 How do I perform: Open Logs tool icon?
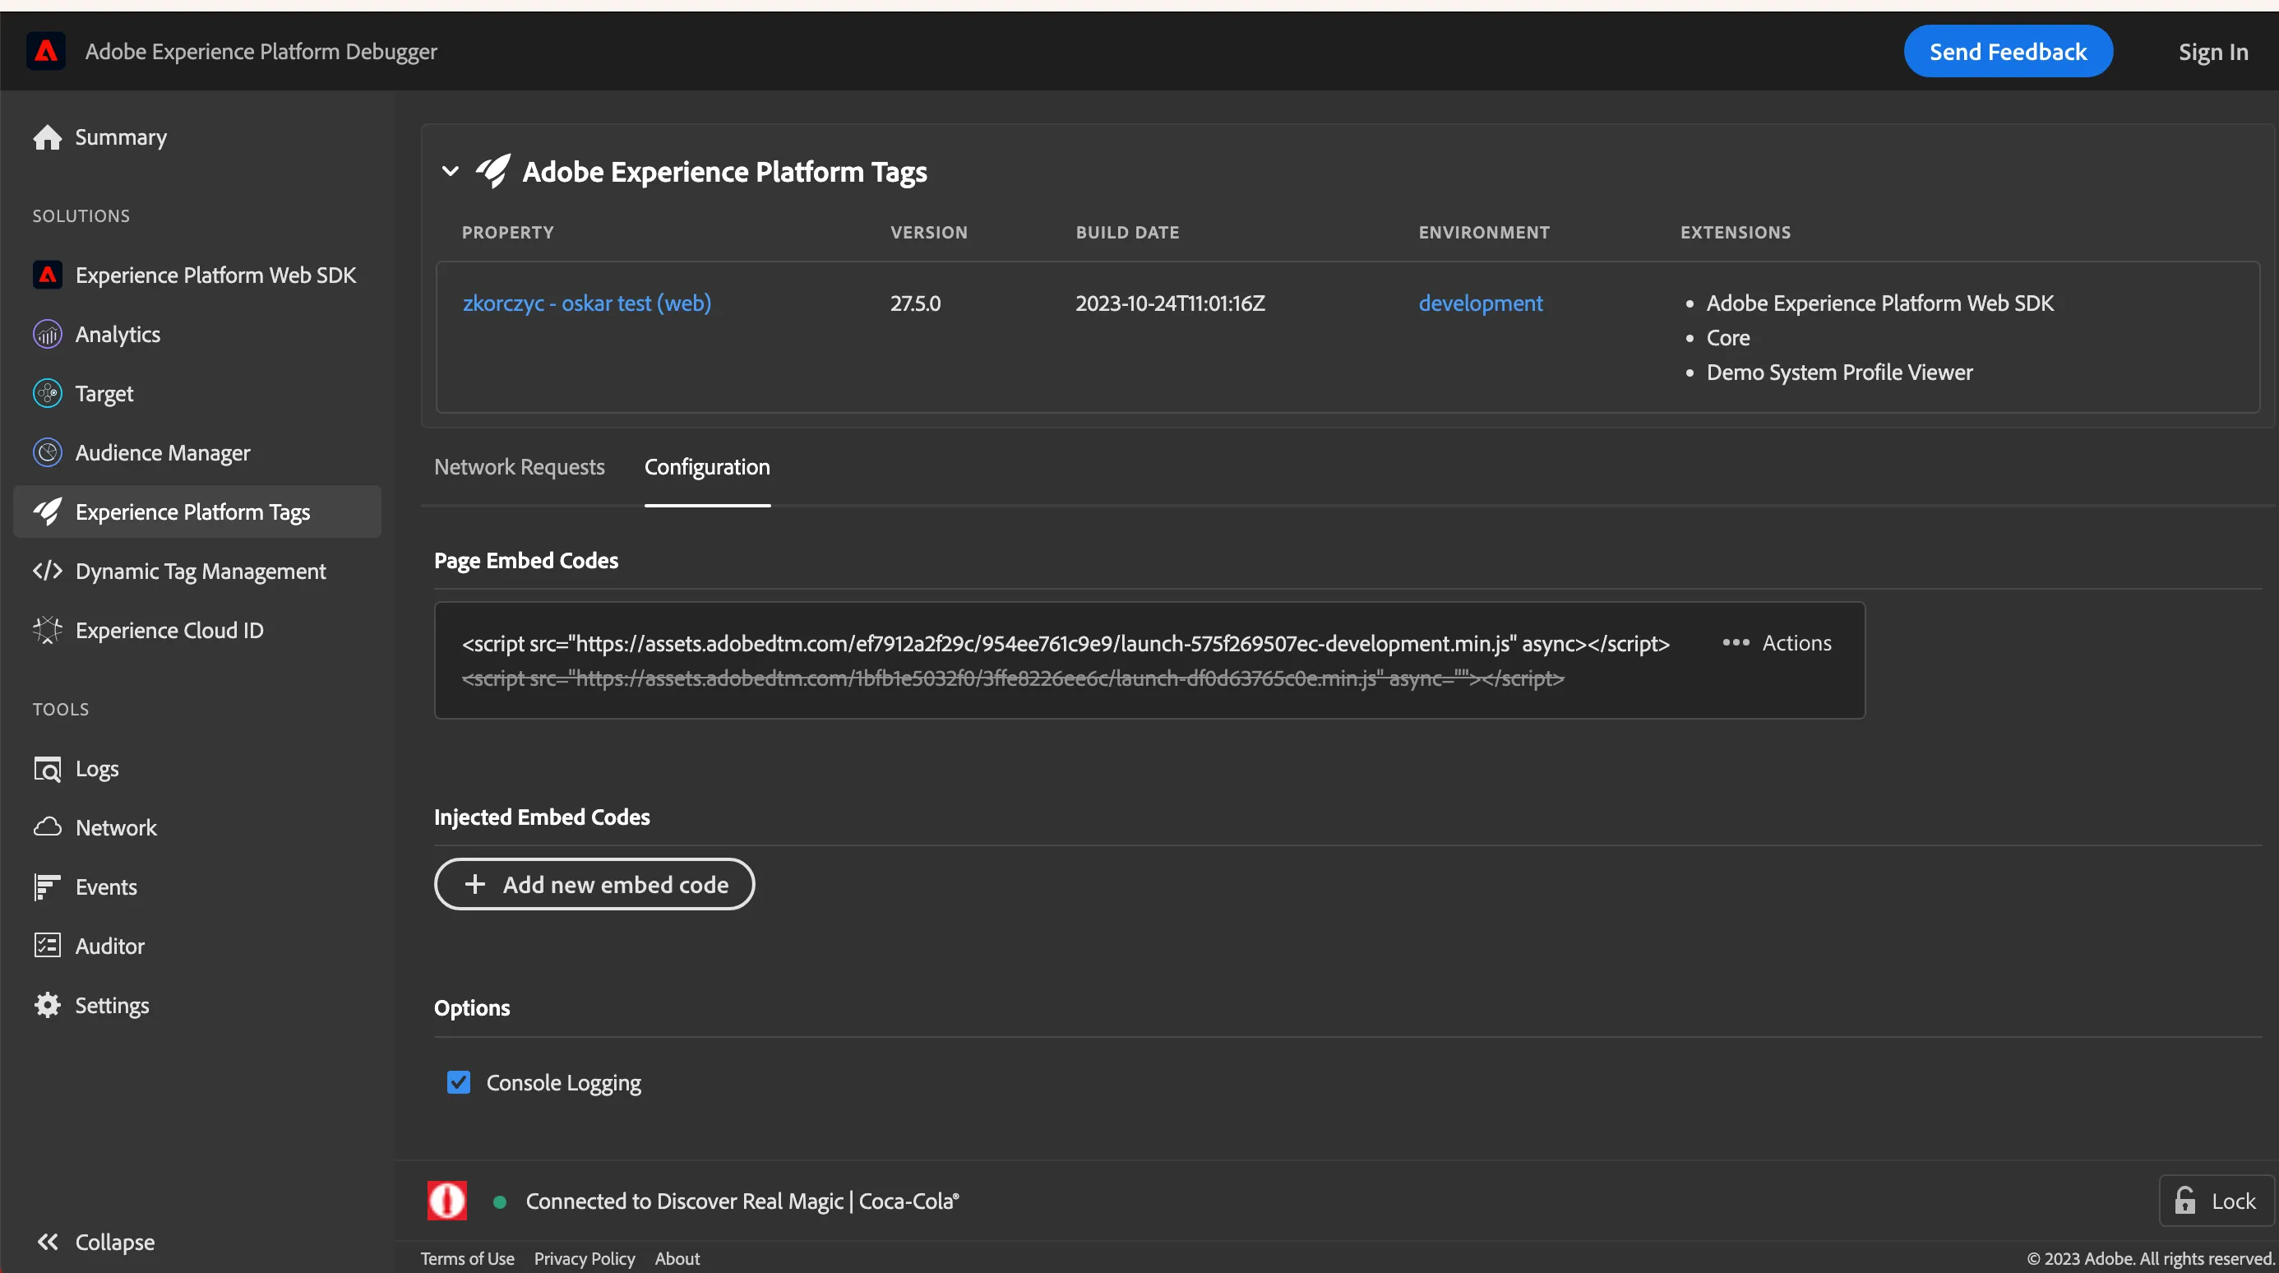48,769
